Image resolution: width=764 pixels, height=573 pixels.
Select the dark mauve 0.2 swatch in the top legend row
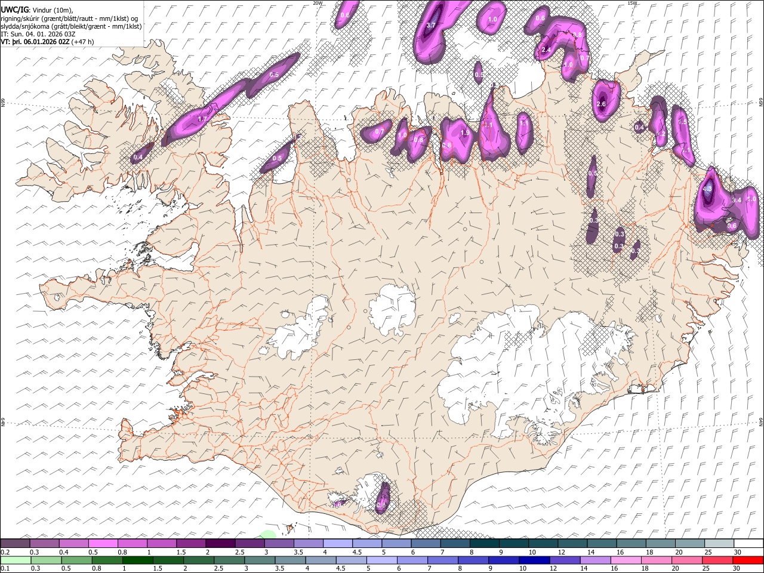click(x=15, y=544)
